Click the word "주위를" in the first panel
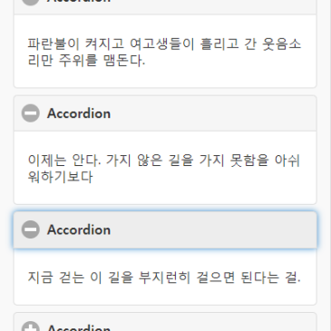This screenshot has width=331, height=331. (78, 60)
